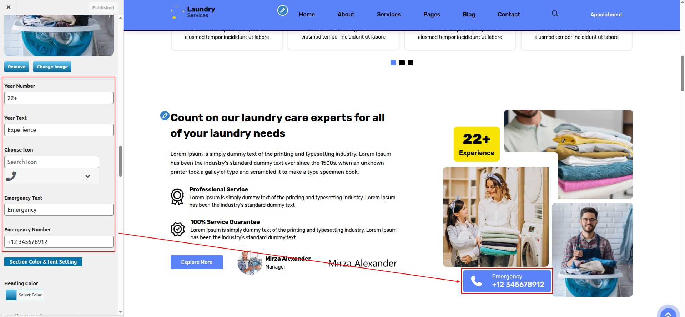This screenshot has width=685, height=317.
Task: Click the Service Guarantee badge icon
Action: 177,229
